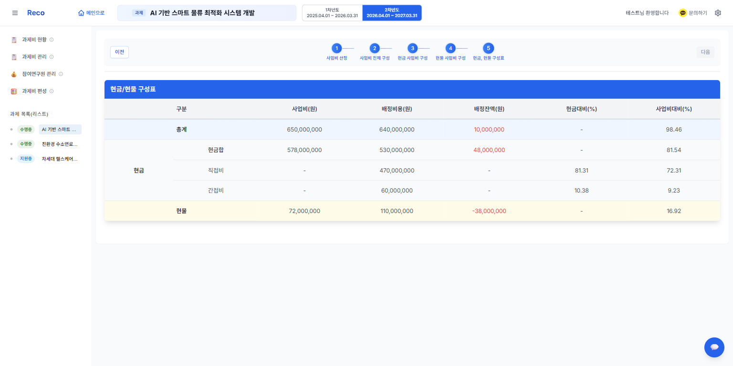The height and width of the screenshot is (366, 733).
Task: Click the 사업비(원) column header
Action: [x=304, y=109]
